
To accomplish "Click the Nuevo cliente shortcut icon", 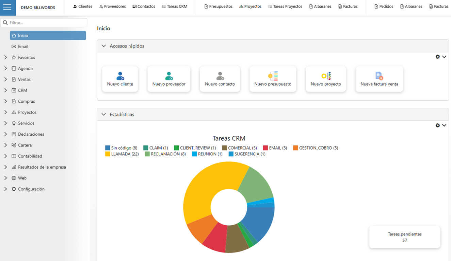I will (x=120, y=76).
